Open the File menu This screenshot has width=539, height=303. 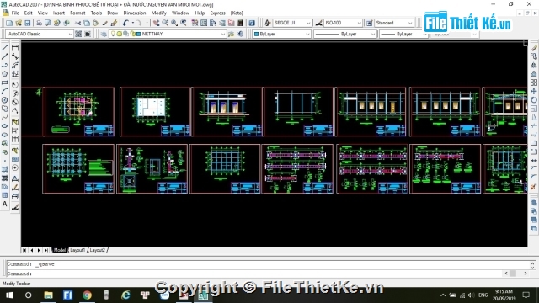(x=15, y=13)
